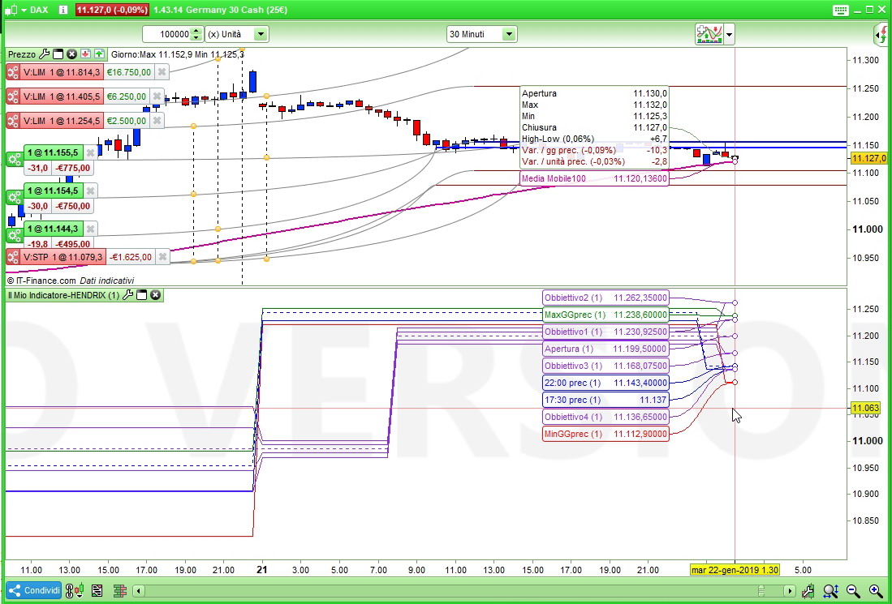Screen dimensions: 892x604
Task: Close the Il Mio Indicatore-HENDRIX panel
Action: click(x=155, y=295)
